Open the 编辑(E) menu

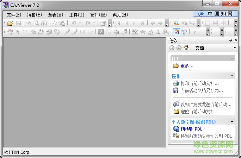pyautogui.click(x=35, y=15)
